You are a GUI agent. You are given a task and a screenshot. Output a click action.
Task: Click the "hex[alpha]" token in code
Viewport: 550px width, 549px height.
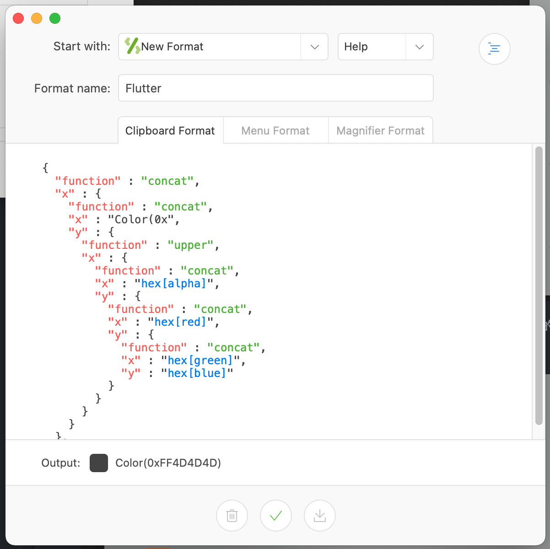174,284
